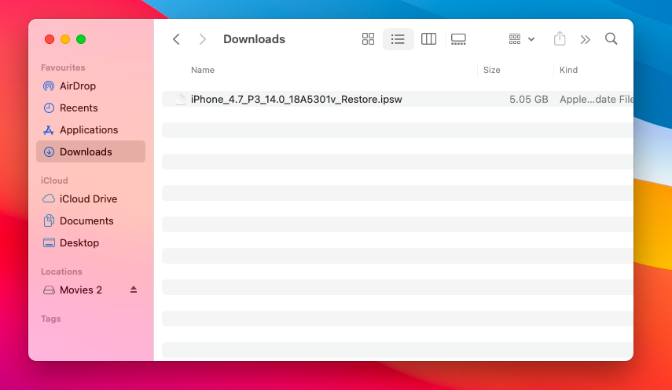672x390 pixels.
Task: Click the ipsw file's document icon
Action: pyautogui.click(x=181, y=99)
